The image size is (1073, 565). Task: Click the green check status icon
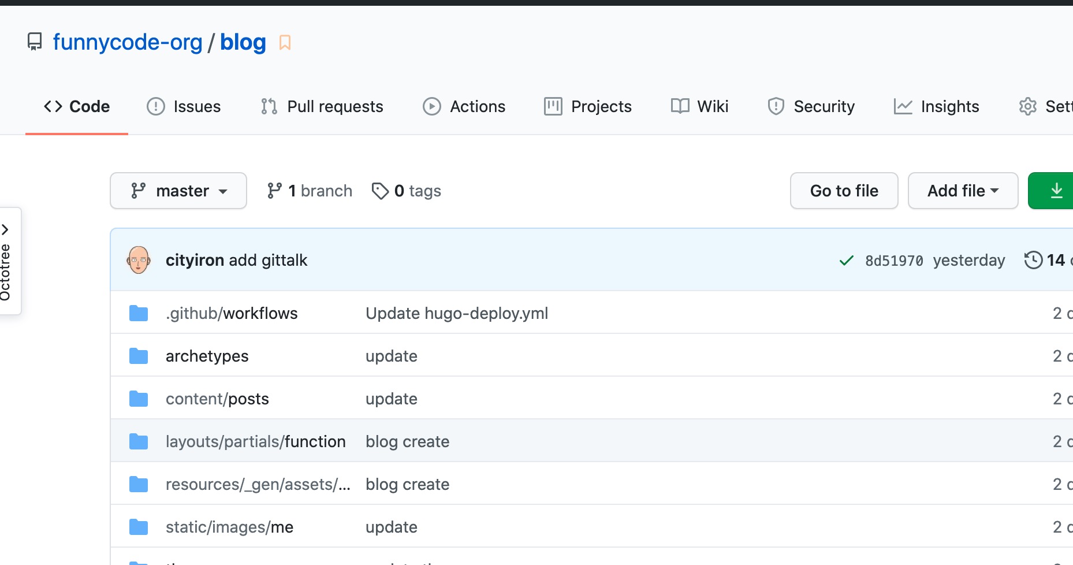[846, 261]
